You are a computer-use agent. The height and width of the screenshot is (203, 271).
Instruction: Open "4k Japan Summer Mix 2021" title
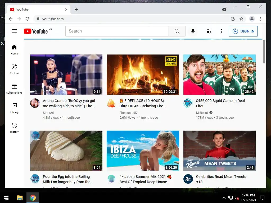145,179
